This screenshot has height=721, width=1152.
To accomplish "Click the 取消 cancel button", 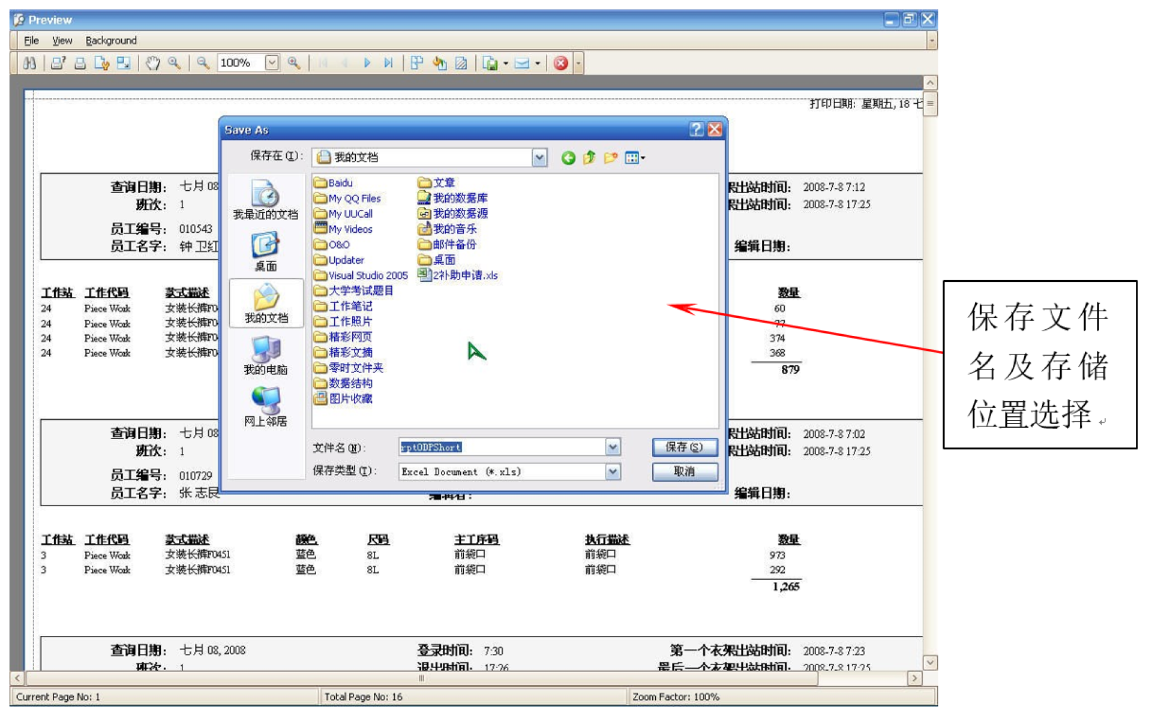I will [684, 472].
